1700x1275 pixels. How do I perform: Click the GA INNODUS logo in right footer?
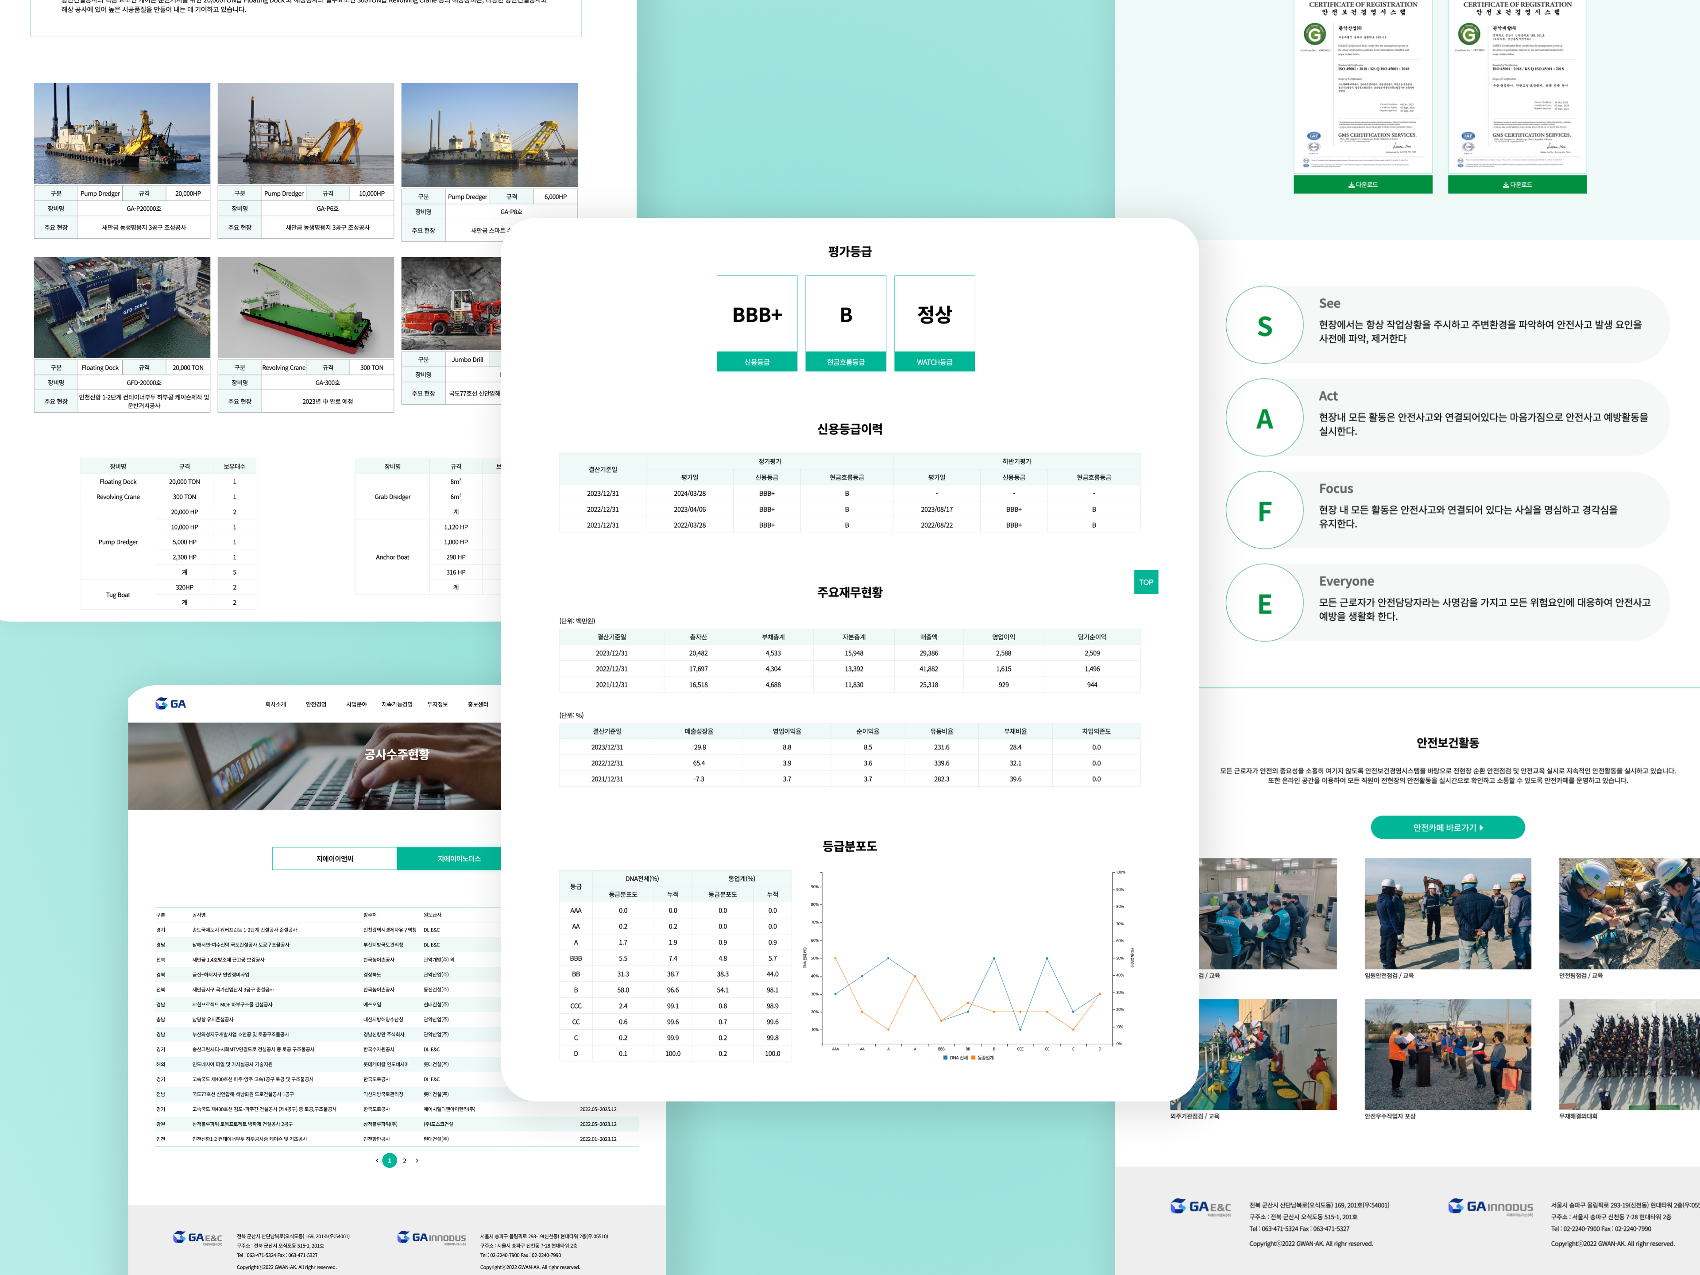pos(1490,1206)
